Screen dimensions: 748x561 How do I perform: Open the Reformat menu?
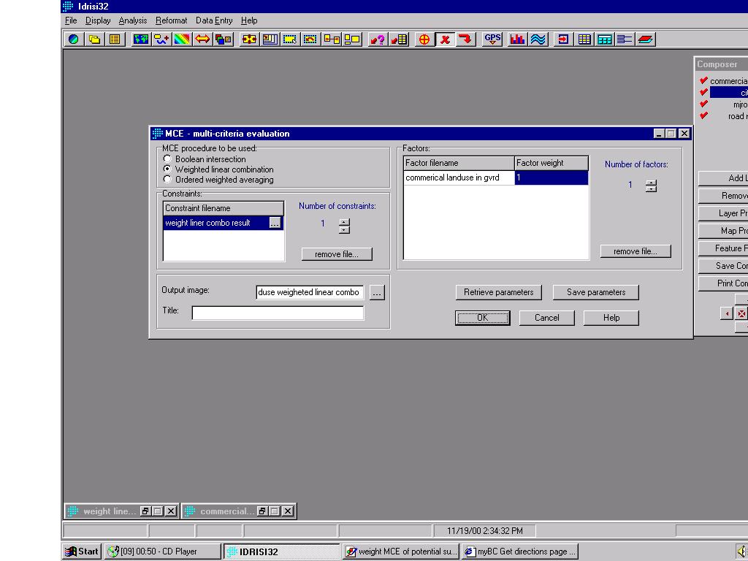point(171,20)
